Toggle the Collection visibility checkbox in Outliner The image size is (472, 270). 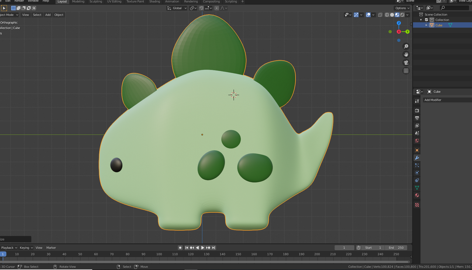427,20
